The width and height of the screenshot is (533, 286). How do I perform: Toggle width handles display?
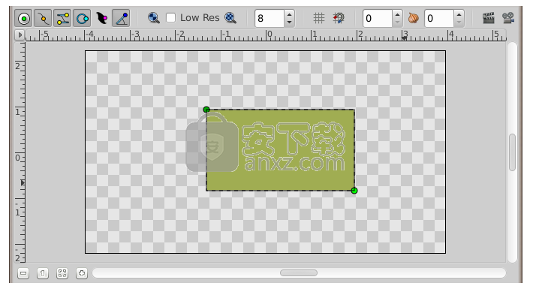[x=101, y=18]
